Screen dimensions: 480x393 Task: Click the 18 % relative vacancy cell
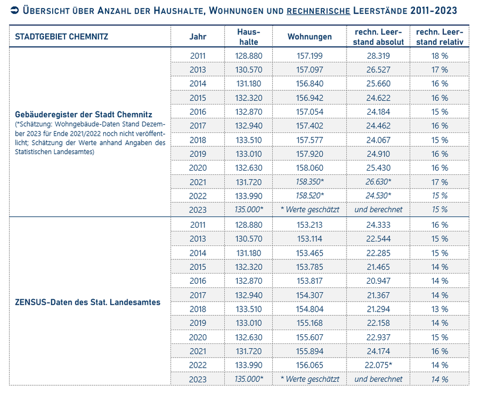[x=440, y=56]
